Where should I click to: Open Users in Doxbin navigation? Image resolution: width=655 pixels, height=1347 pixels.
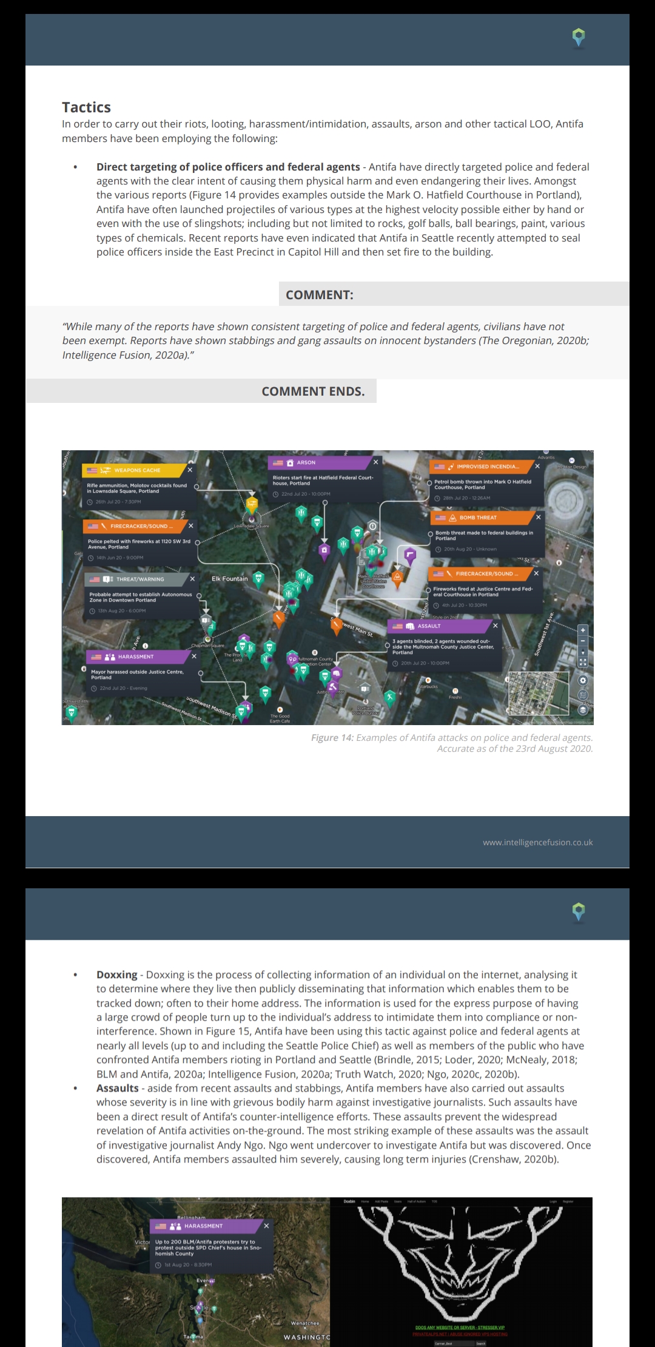click(x=398, y=1201)
